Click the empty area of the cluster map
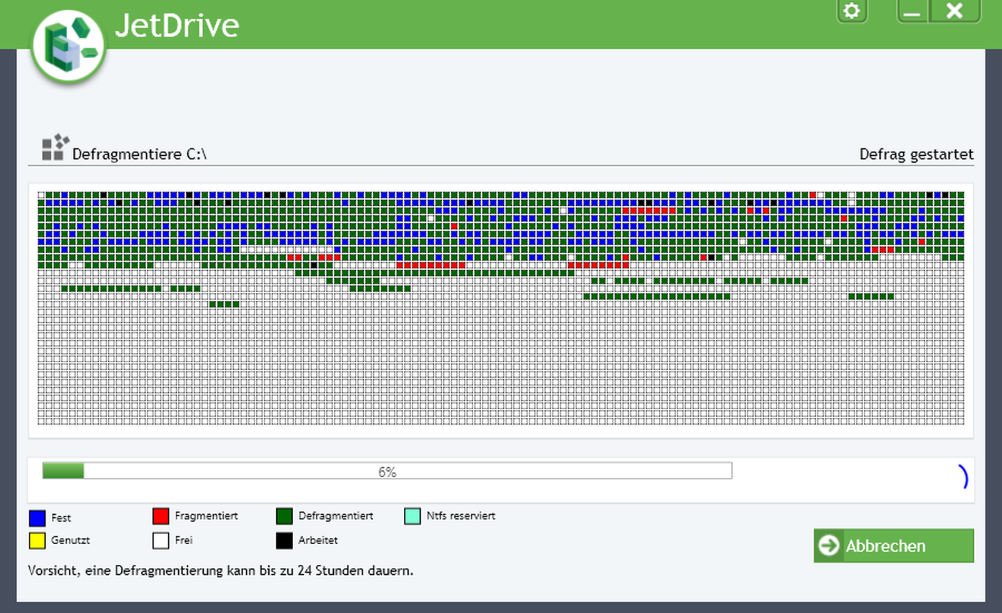1002x613 pixels. [x=500, y=369]
